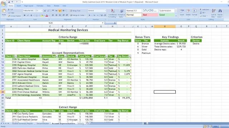Toggle Italic formatting

[x=28, y=15]
